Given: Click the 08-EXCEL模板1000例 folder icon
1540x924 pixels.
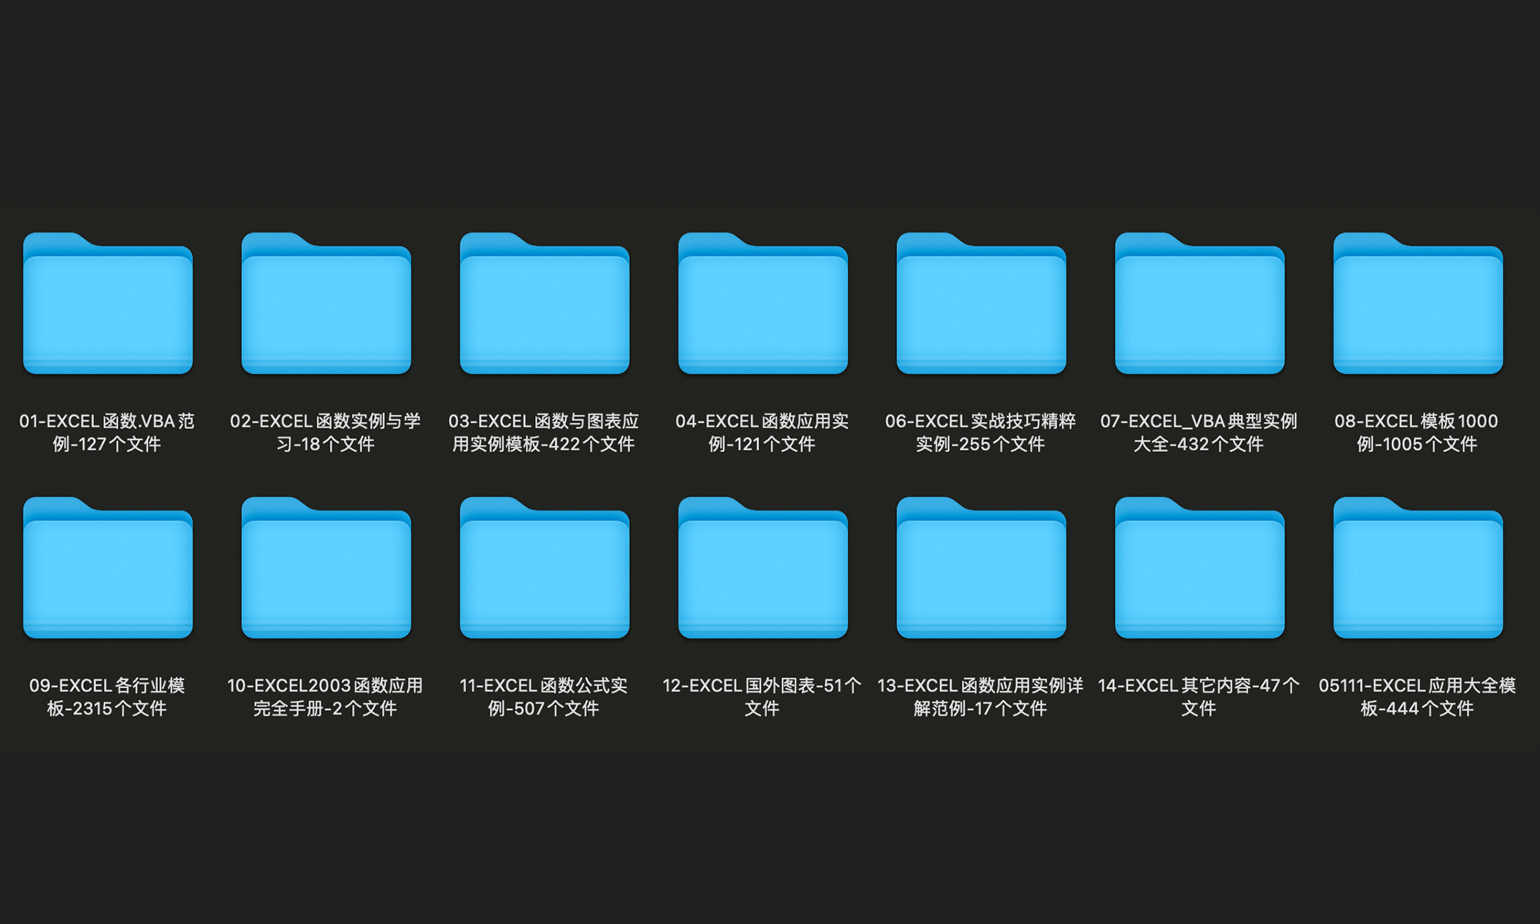Looking at the screenshot, I should point(1418,303).
